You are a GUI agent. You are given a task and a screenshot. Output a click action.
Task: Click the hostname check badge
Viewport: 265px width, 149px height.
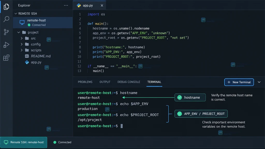190,98
